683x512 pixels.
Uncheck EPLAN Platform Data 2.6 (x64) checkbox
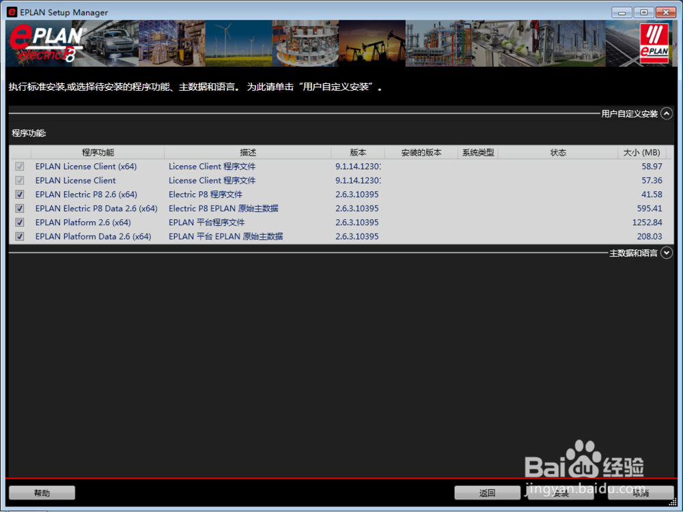point(20,236)
